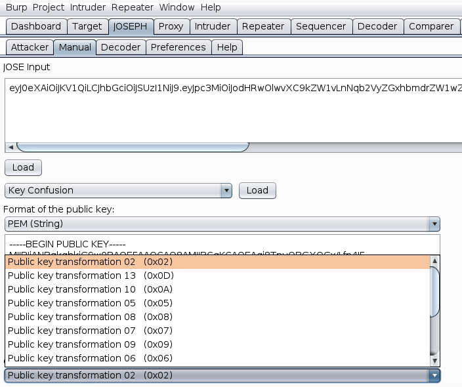Viewport: 462px width, 387px height.
Task: Click the JOSE Input horizontal scrollbar thumb
Action: tap(133, 147)
